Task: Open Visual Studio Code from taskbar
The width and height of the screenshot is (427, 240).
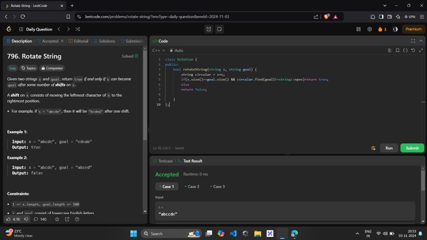Action: click(233, 234)
